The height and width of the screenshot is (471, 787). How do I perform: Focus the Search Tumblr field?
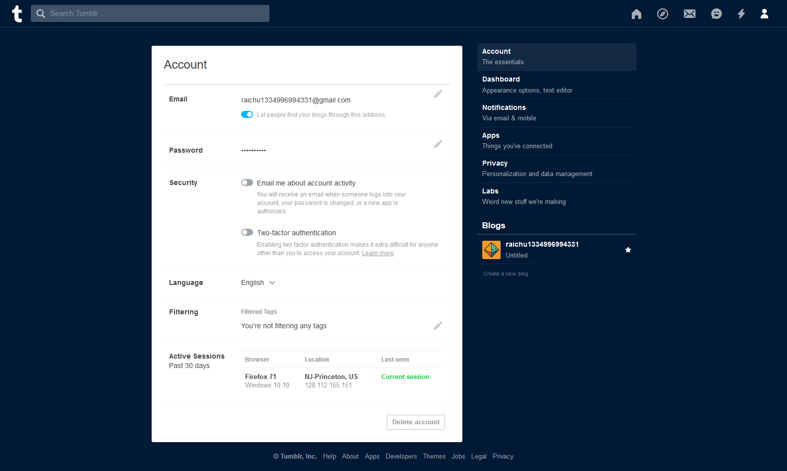tap(150, 13)
